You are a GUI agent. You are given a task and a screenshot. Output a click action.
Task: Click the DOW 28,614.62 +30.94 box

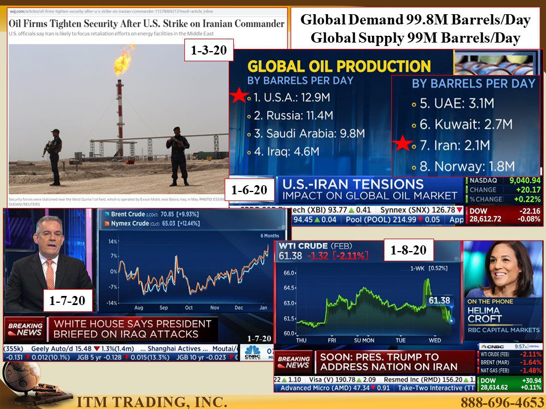tap(510, 384)
